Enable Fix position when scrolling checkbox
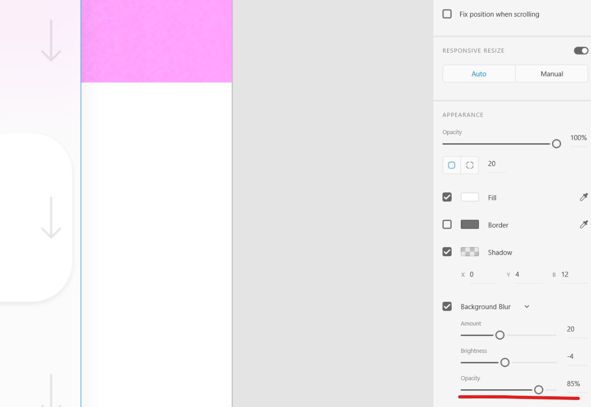 (x=447, y=14)
